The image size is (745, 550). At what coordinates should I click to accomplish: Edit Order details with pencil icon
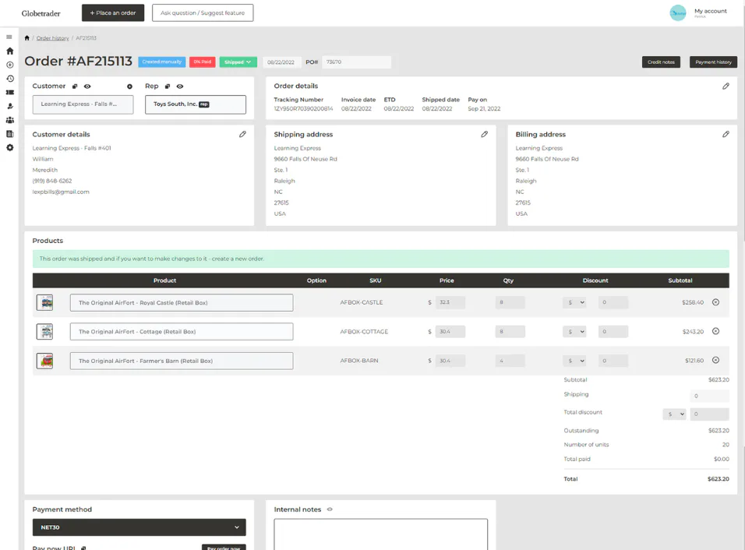(726, 86)
